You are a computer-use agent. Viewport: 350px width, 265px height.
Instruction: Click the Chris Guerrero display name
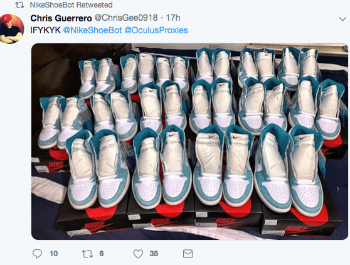[61, 18]
